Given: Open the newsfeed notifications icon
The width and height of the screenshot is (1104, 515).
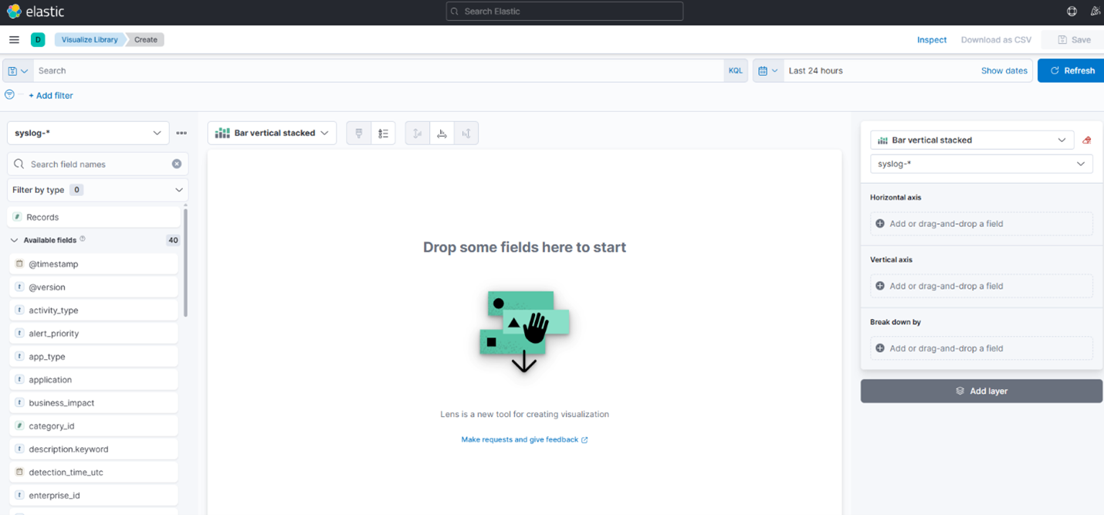Looking at the screenshot, I should click(x=1095, y=11).
